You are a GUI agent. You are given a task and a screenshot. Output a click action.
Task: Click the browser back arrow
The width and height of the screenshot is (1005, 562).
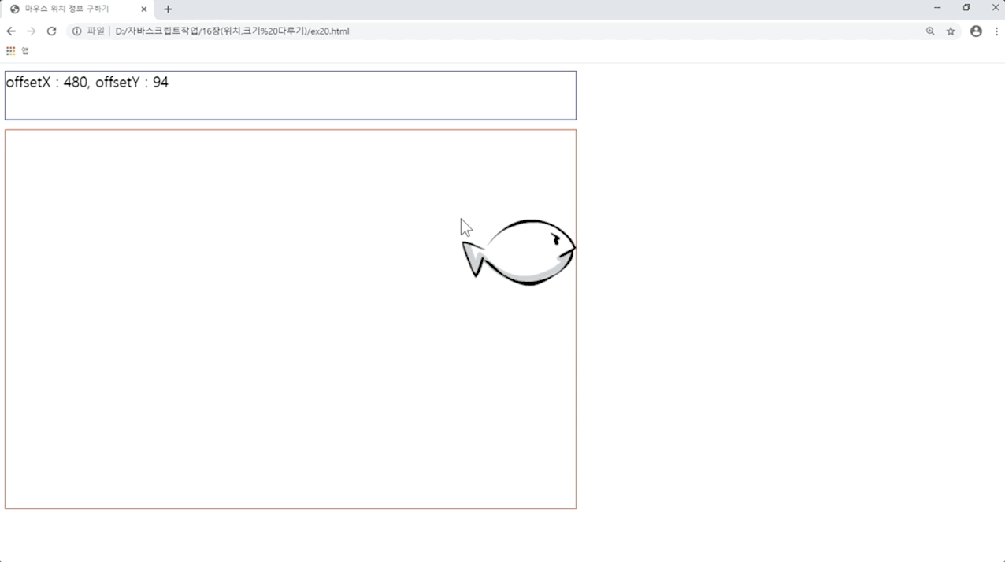[11, 31]
